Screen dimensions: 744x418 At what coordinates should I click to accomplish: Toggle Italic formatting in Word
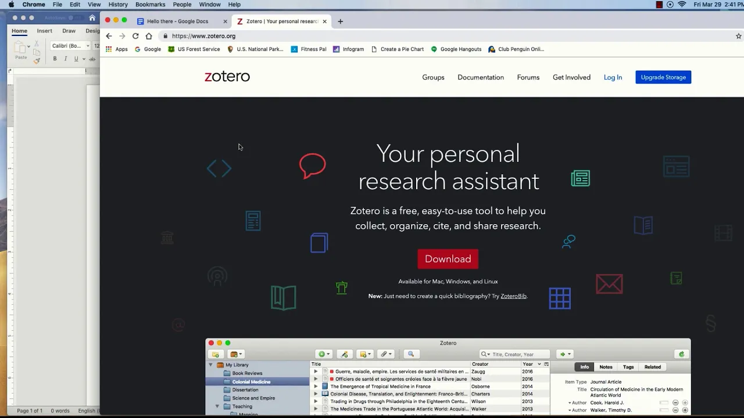click(x=65, y=59)
